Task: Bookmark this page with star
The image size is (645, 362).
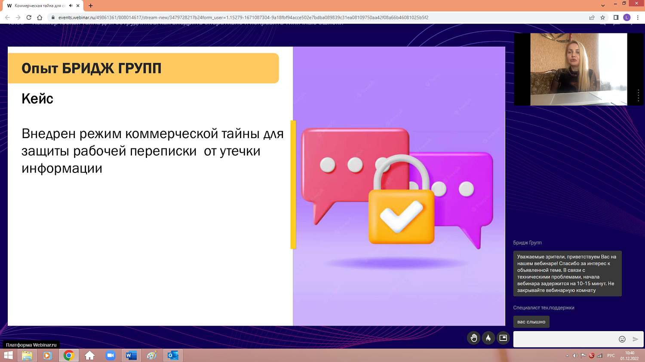Action: (x=603, y=18)
